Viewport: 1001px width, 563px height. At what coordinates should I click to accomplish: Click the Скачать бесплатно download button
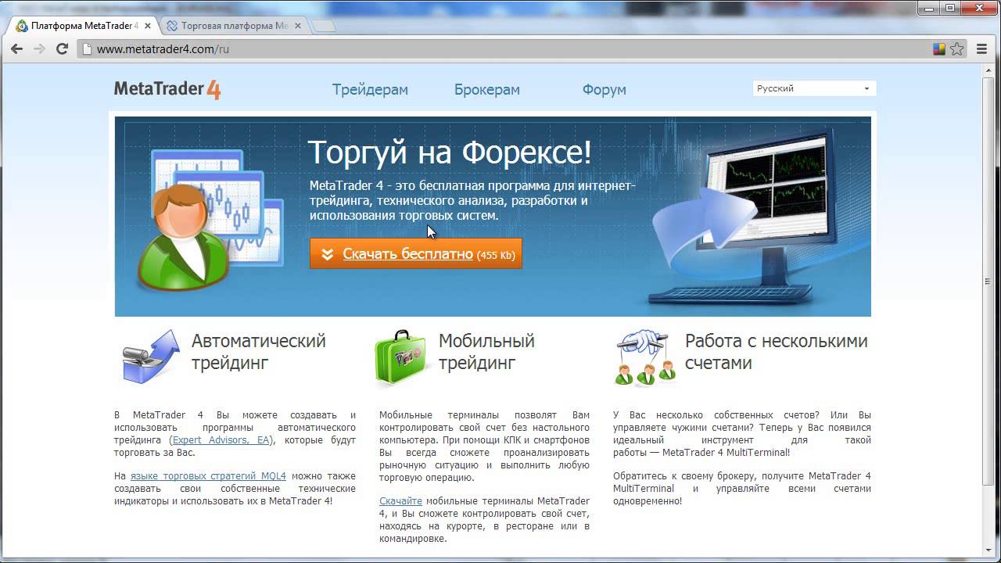pos(416,254)
